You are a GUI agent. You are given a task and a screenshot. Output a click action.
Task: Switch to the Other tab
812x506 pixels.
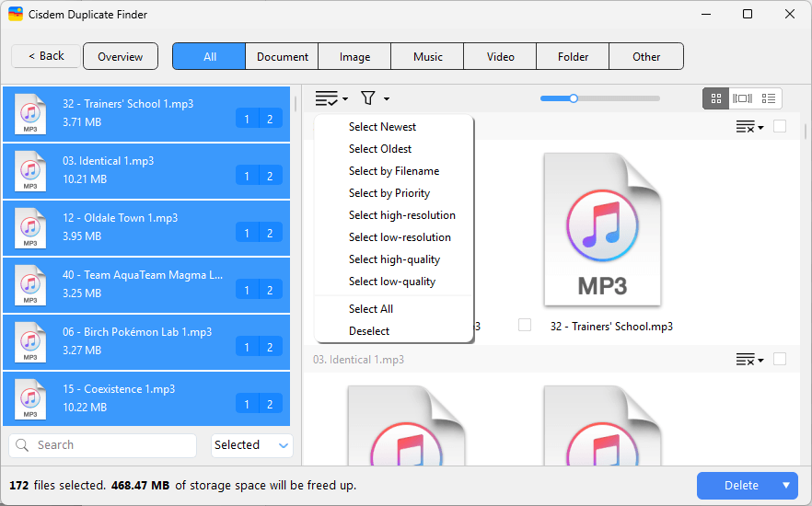646,56
